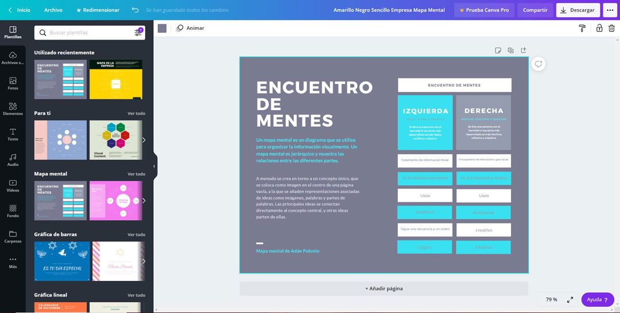This screenshot has width=620, height=313.
Task: Expand the Para ti row with arrow
Action: coord(144,140)
